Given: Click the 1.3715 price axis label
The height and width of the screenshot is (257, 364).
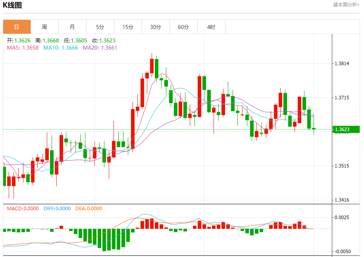Looking at the screenshot, I should 342,98.
